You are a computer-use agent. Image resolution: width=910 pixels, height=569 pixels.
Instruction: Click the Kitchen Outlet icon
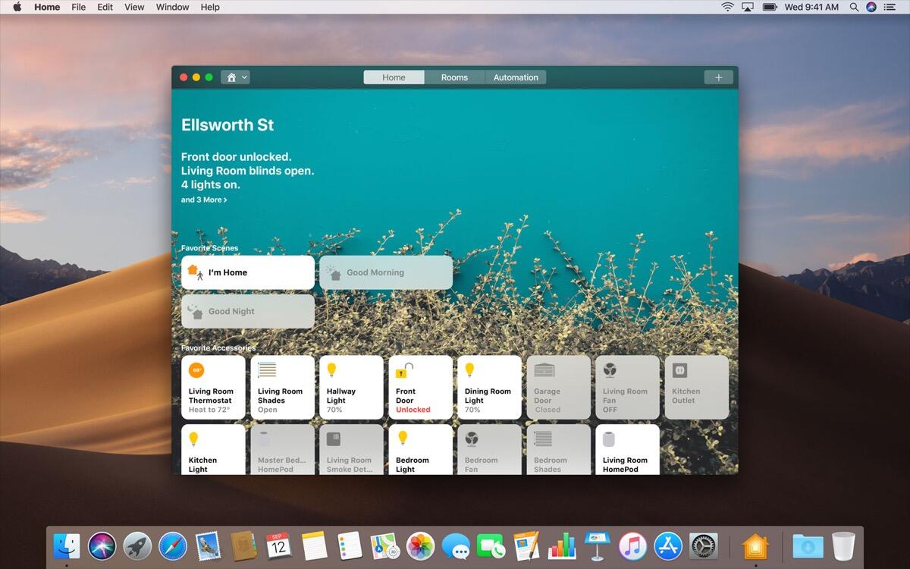[680, 370]
